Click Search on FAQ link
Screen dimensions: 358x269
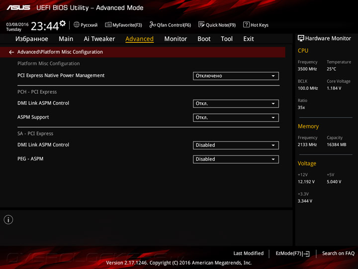point(339,253)
